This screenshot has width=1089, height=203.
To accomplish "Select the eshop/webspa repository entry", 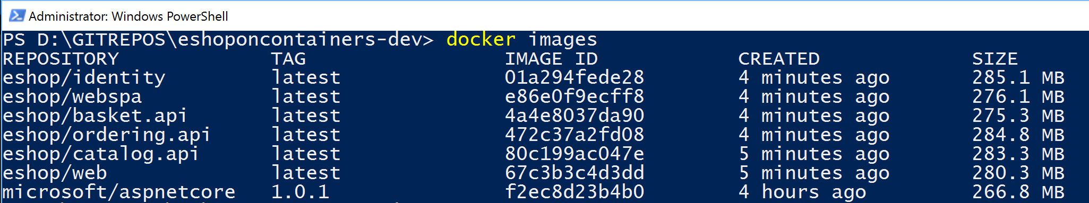I will (x=72, y=97).
